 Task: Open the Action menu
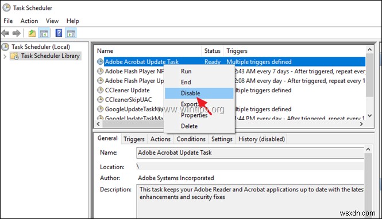coord(29,21)
